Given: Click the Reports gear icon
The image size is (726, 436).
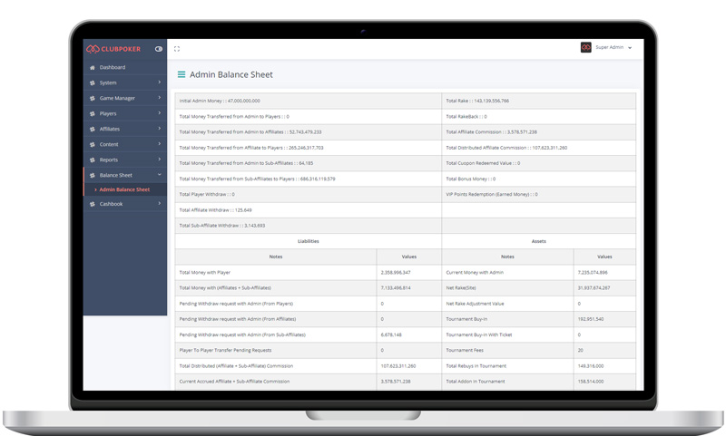Looking at the screenshot, I should point(93,160).
